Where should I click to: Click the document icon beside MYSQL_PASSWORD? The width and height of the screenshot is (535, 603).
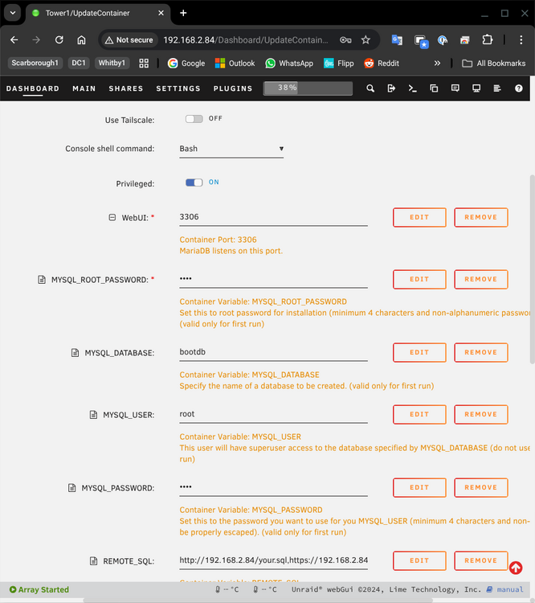tap(71, 488)
